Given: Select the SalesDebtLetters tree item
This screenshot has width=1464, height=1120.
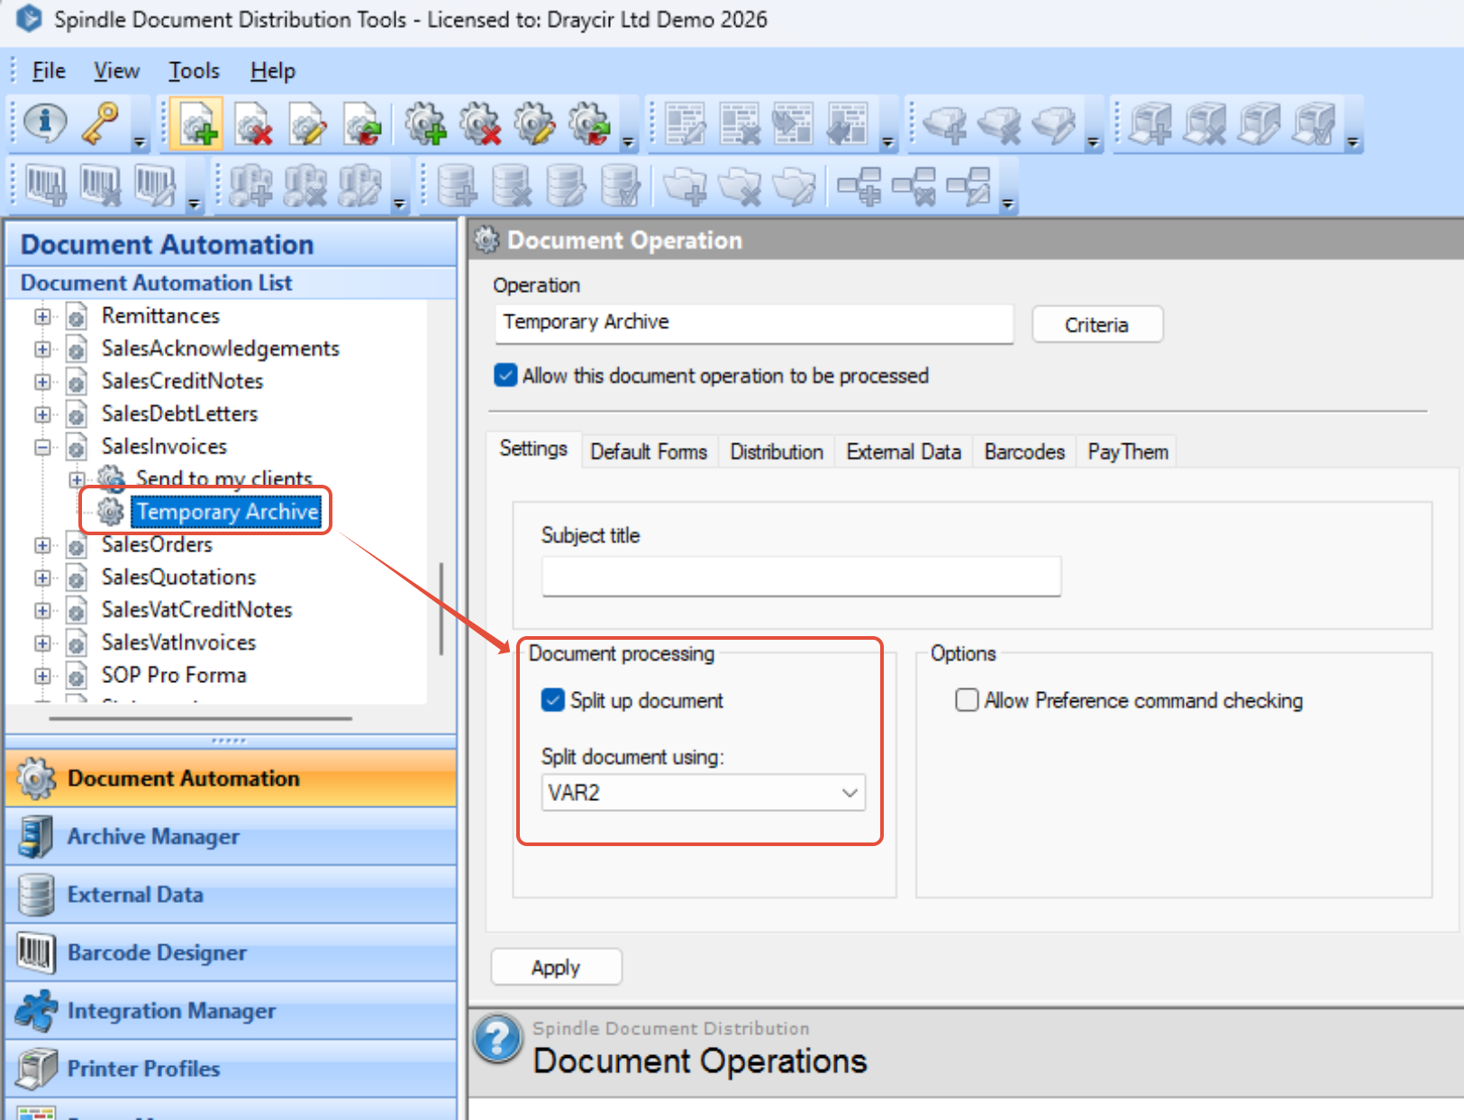Looking at the screenshot, I should tap(179, 414).
